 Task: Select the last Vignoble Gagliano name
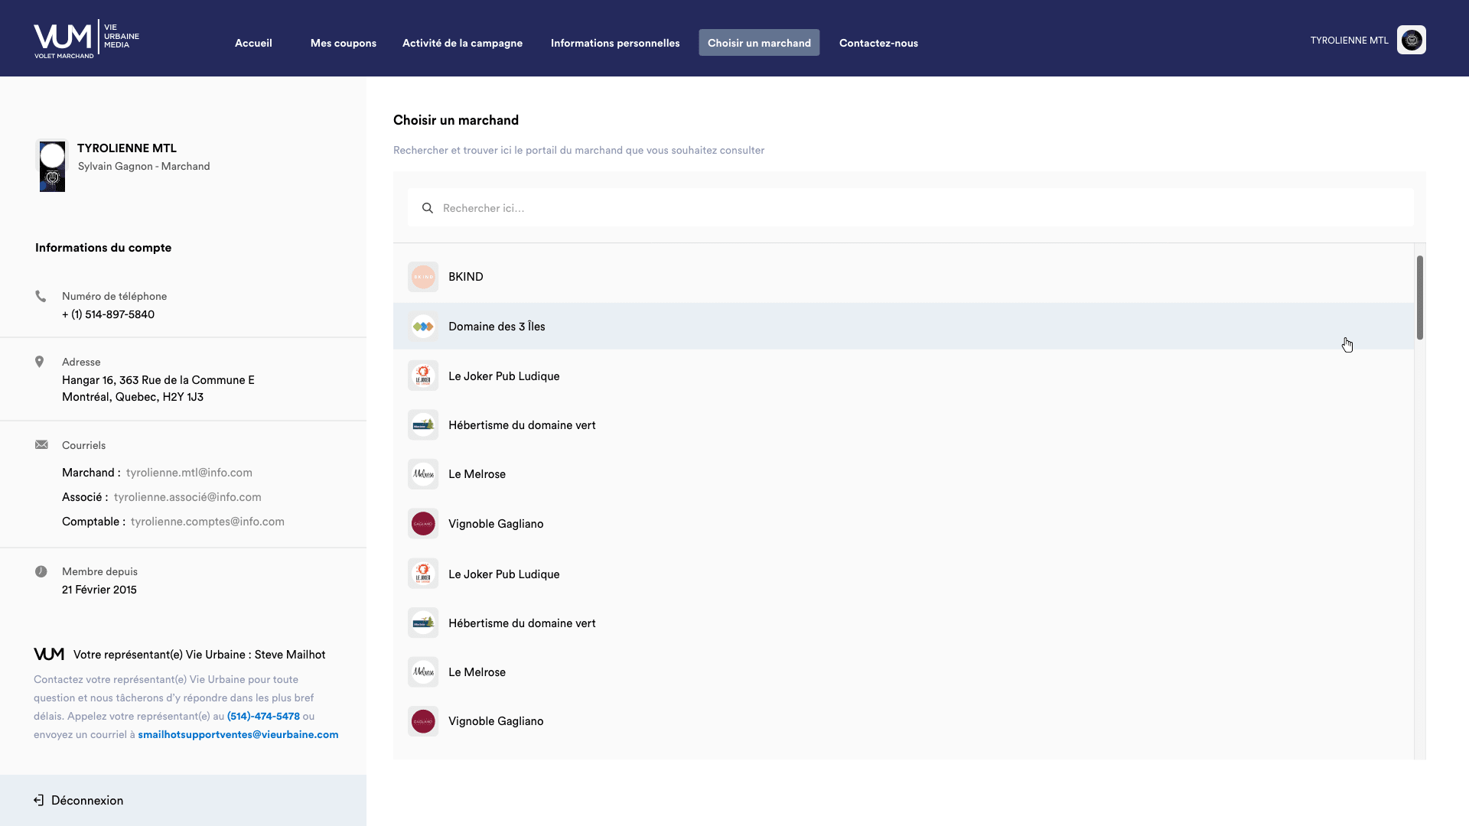click(x=496, y=721)
